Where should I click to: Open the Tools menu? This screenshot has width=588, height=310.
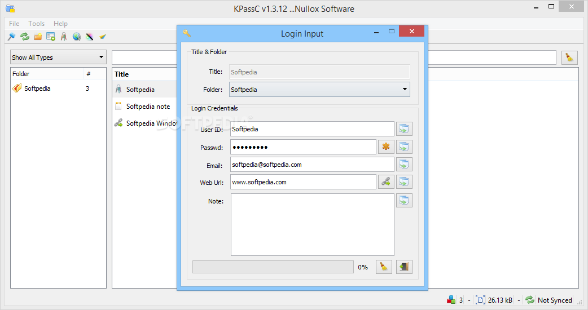pos(36,24)
